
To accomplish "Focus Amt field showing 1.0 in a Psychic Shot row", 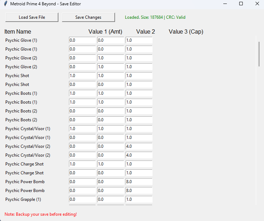I will pos(82,76).
